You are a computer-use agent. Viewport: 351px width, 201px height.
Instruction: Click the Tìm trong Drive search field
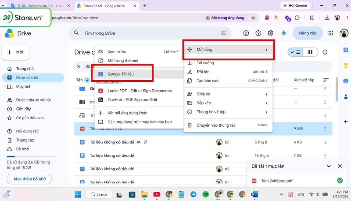click(x=150, y=33)
